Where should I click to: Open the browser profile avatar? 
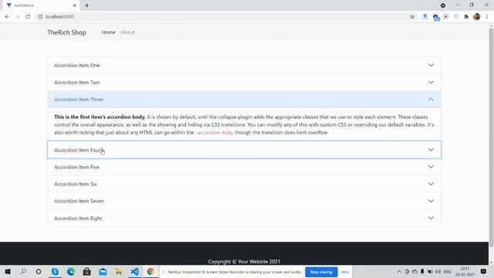tap(477, 17)
